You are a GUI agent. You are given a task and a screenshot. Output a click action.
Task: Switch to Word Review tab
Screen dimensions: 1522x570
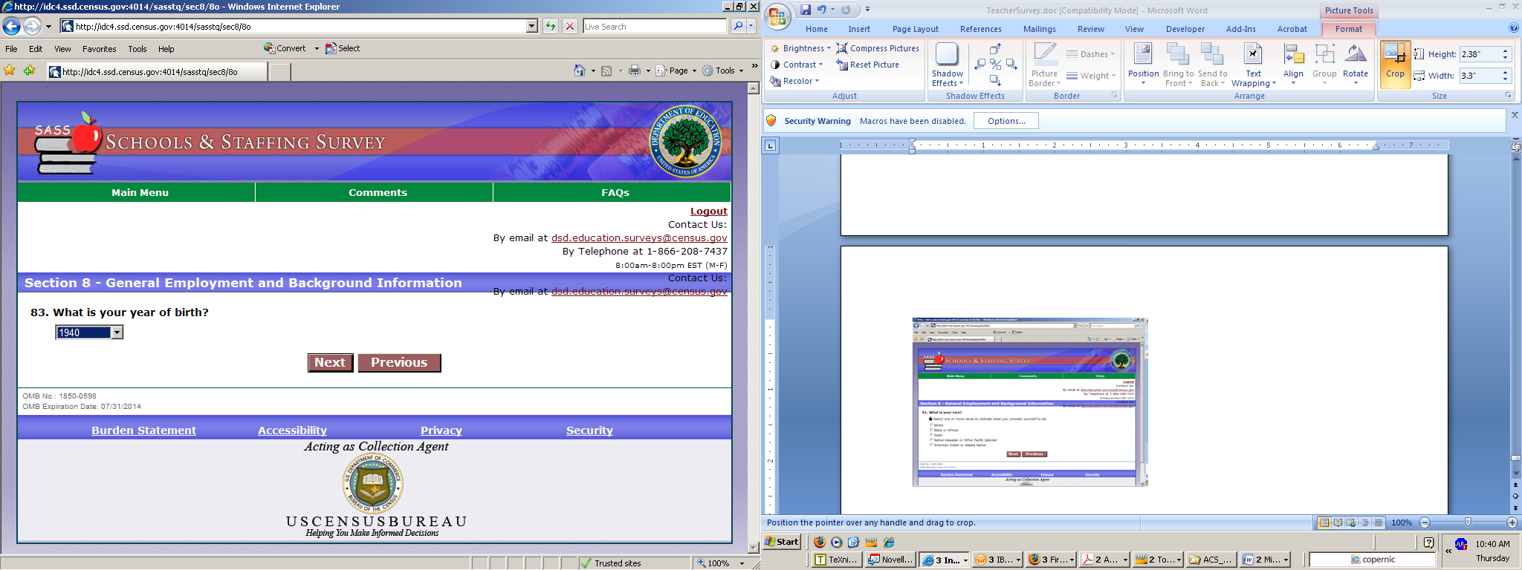[x=1090, y=29]
